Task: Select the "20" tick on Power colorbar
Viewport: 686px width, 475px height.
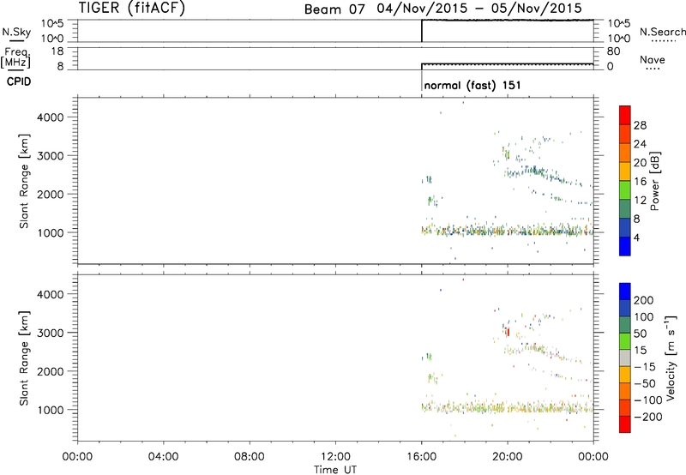Action: [640, 163]
